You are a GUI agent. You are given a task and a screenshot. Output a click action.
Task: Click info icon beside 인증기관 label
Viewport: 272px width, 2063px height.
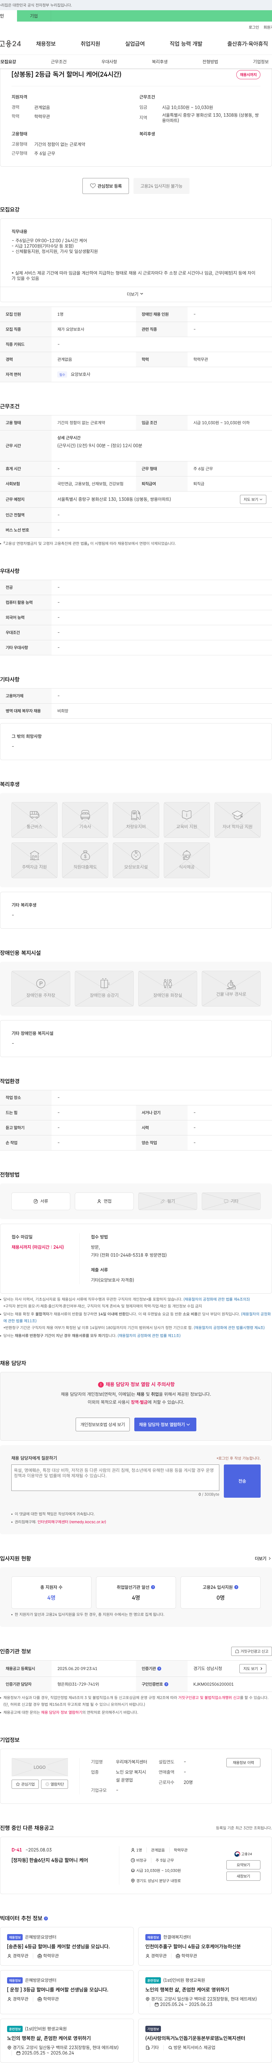[x=159, y=1669]
